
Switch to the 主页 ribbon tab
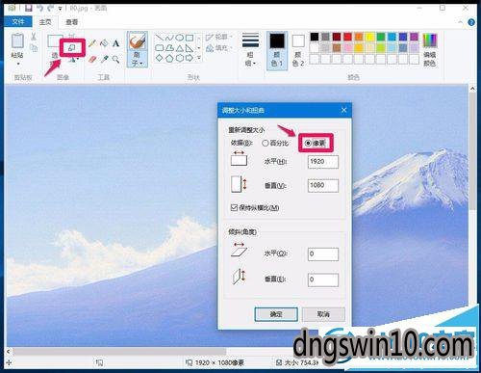click(x=45, y=22)
